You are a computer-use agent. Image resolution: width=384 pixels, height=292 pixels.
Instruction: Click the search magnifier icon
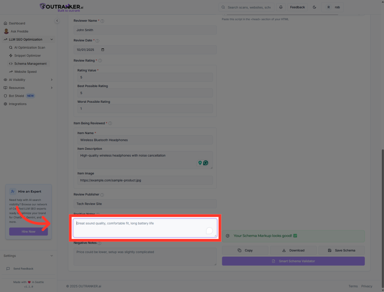[223, 7]
